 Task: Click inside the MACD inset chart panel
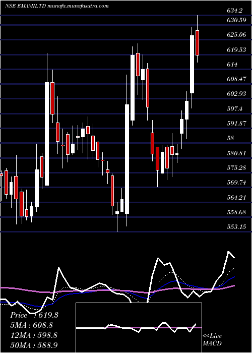click(139, 328)
